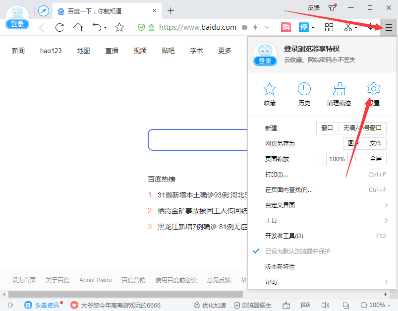Open the hamburger main menu icon
398x311 pixels.
pyautogui.click(x=389, y=27)
